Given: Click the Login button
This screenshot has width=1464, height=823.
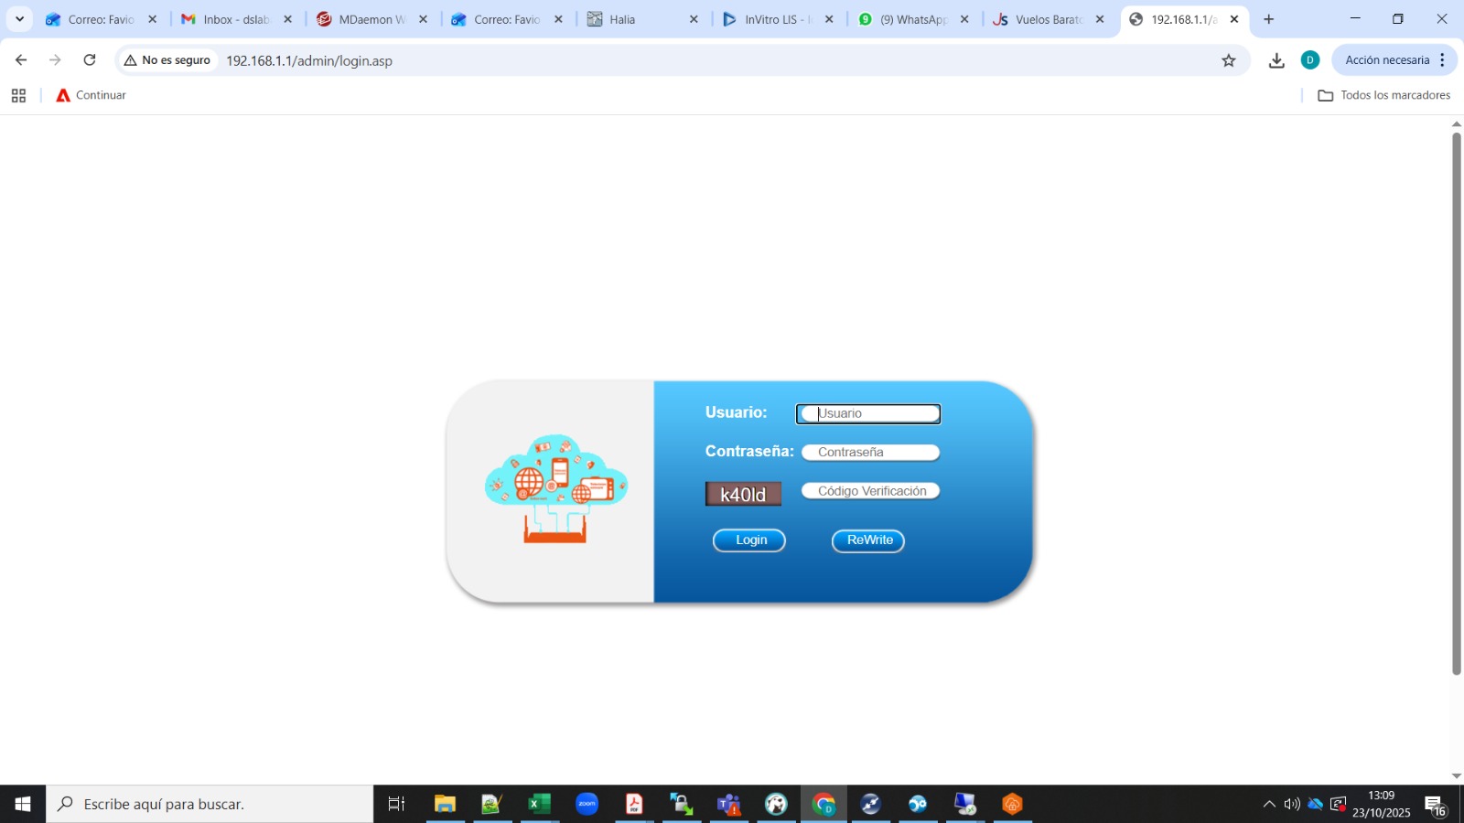Looking at the screenshot, I should [x=748, y=540].
